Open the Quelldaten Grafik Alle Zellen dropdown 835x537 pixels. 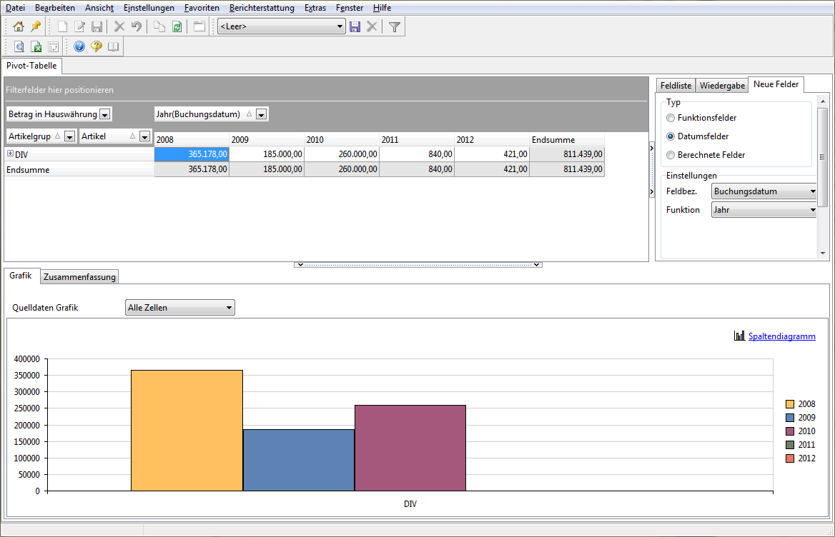(x=180, y=308)
